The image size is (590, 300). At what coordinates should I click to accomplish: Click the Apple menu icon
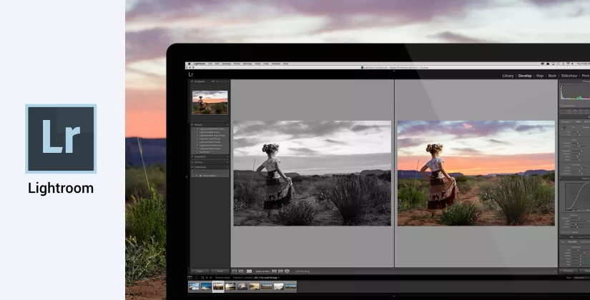point(189,64)
